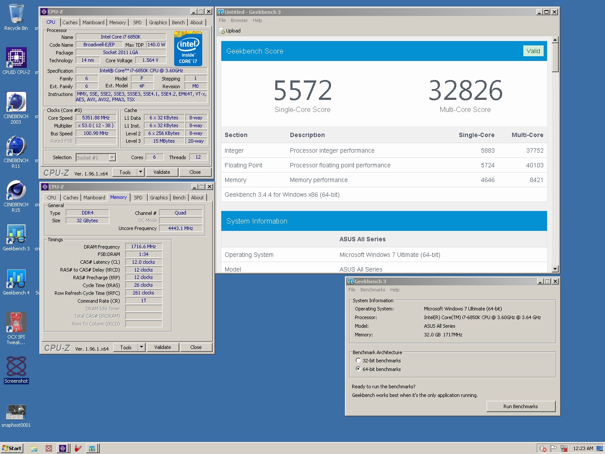
Task: Expand Tools dropdown arrow in upper CPU-Z
Action: (140, 172)
